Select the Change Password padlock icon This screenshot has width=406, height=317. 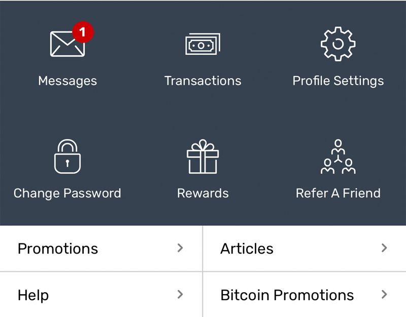coord(67,156)
